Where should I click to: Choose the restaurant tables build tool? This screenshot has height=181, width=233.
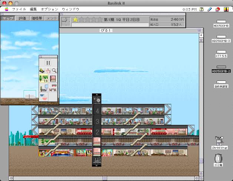(53, 88)
